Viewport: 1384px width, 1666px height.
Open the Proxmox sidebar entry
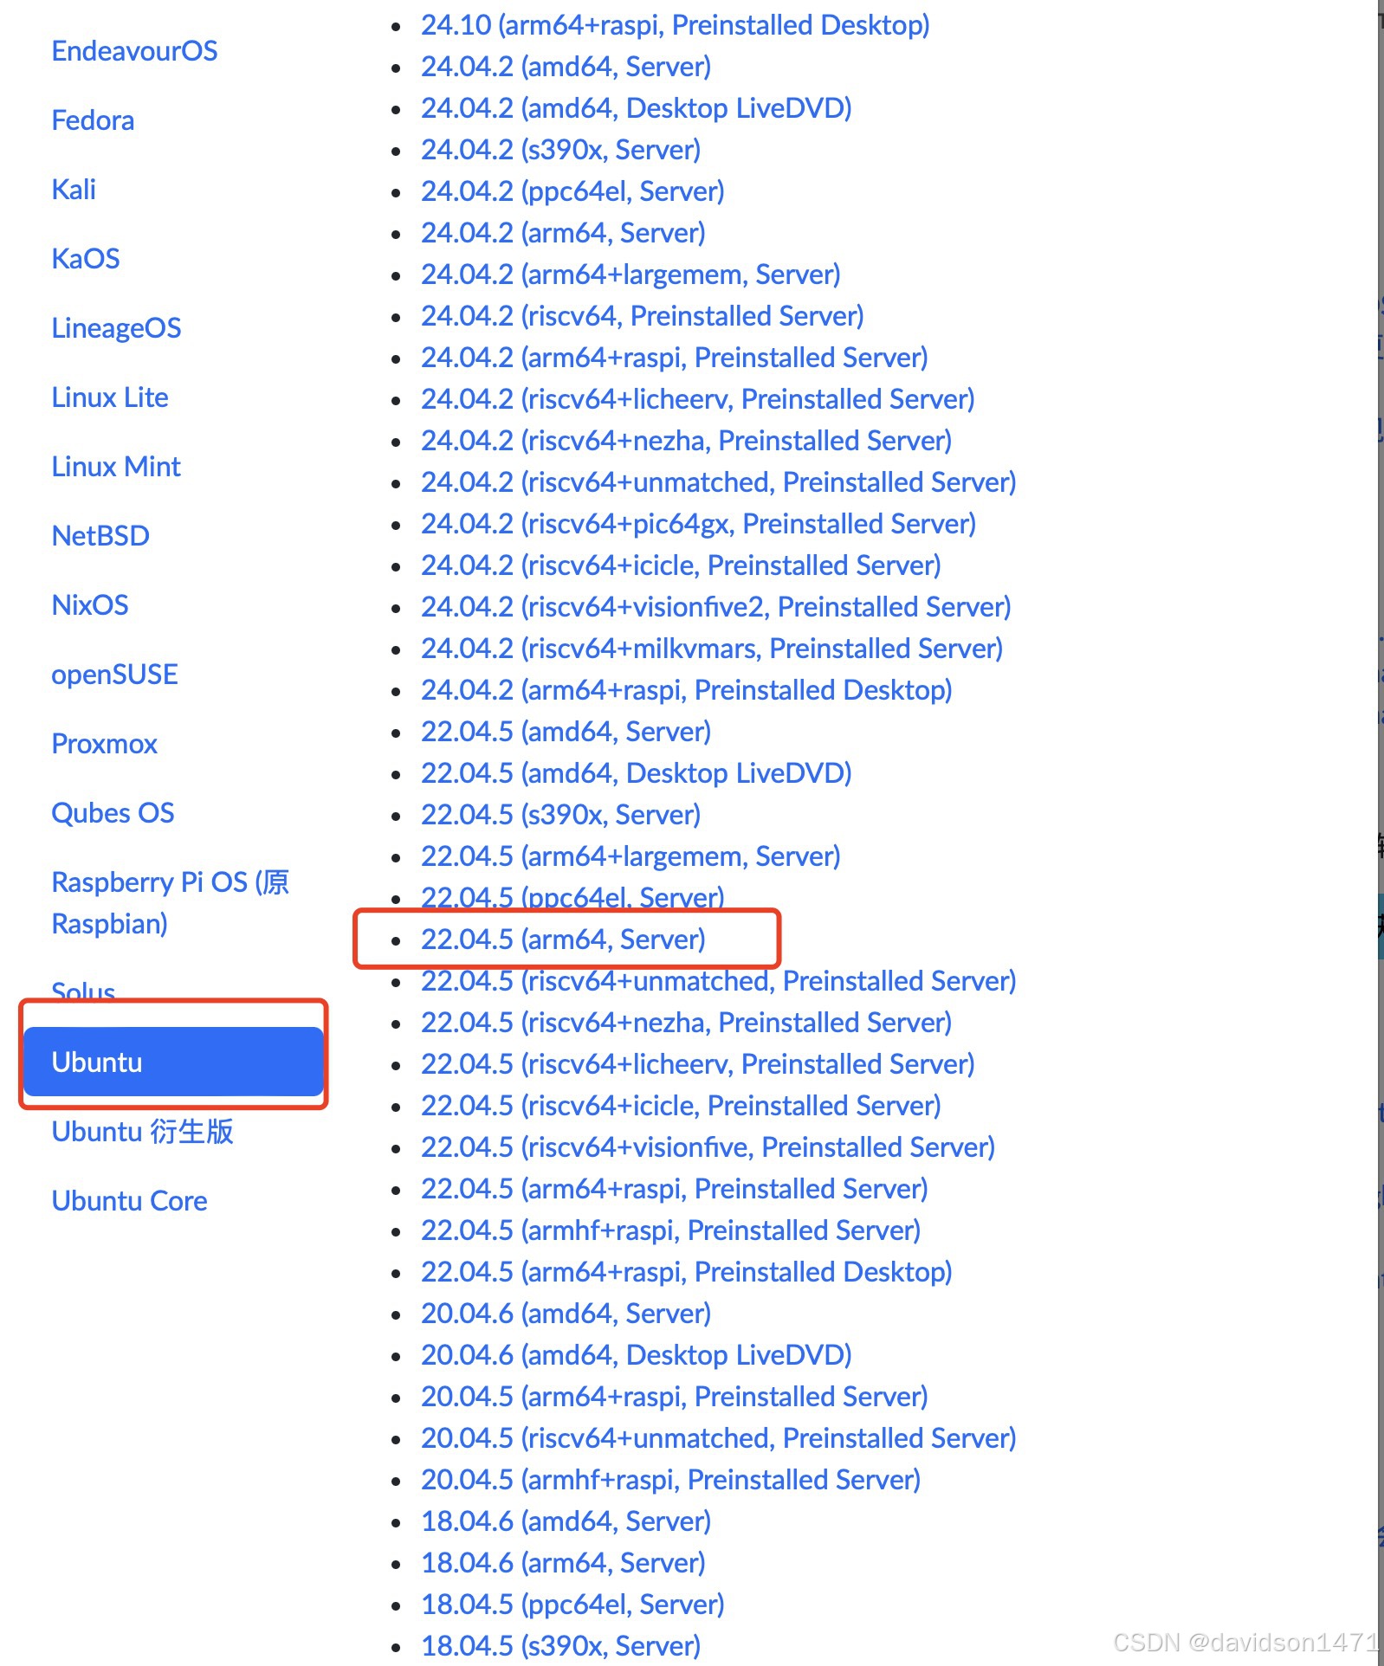pyautogui.click(x=105, y=744)
